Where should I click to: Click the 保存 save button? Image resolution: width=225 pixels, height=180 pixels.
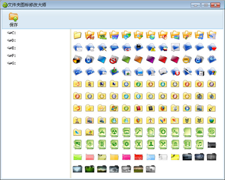point(13,20)
